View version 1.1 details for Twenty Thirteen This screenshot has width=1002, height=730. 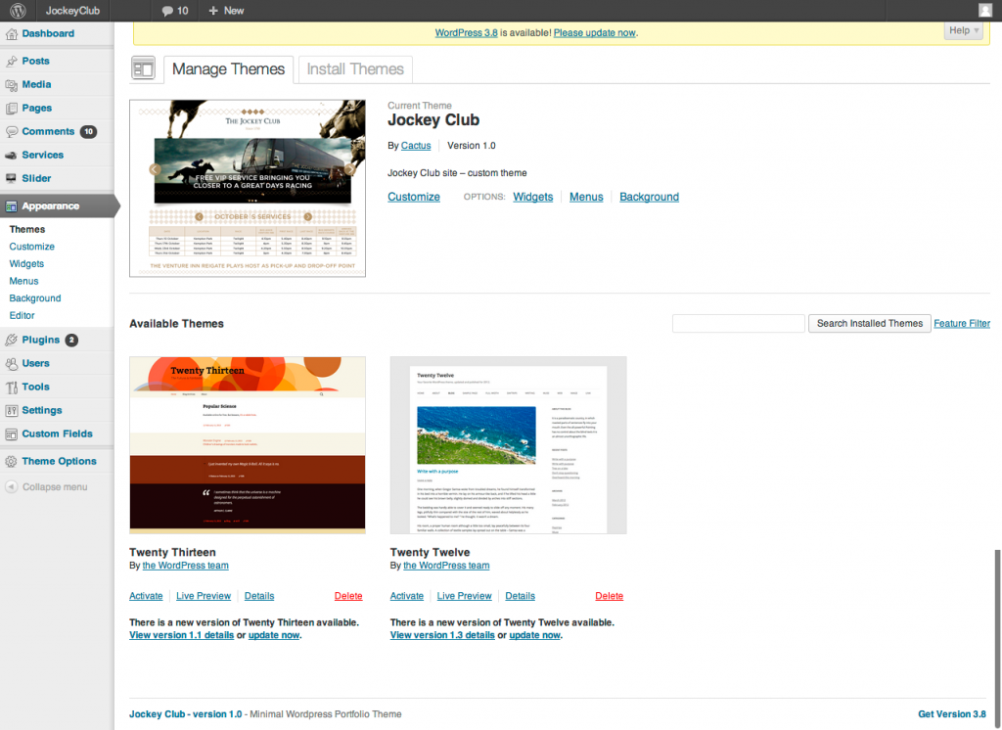[181, 635]
